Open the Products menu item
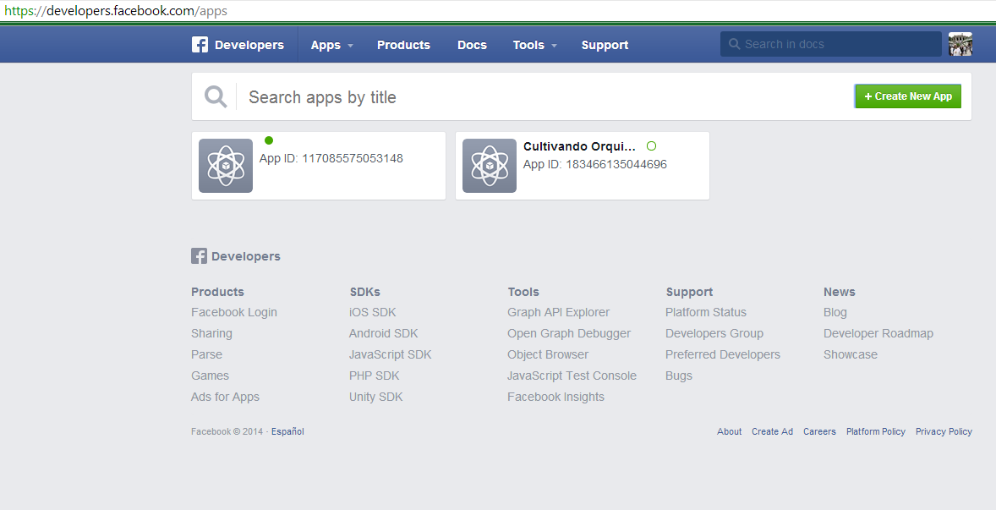This screenshot has height=510, width=996. pos(403,44)
